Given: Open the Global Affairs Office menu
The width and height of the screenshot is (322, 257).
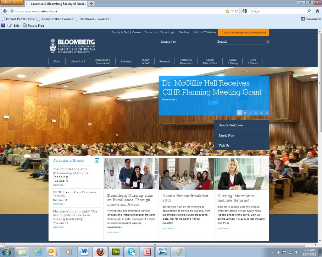Looking at the screenshot, I should coord(210,61).
